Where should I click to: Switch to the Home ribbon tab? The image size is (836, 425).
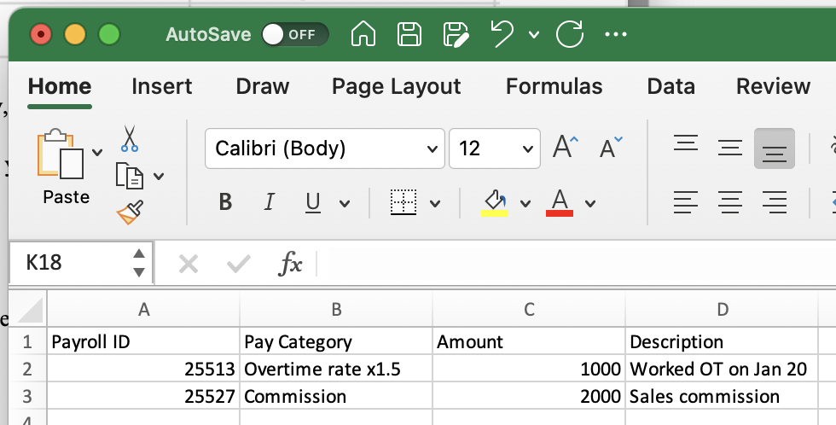pos(60,86)
